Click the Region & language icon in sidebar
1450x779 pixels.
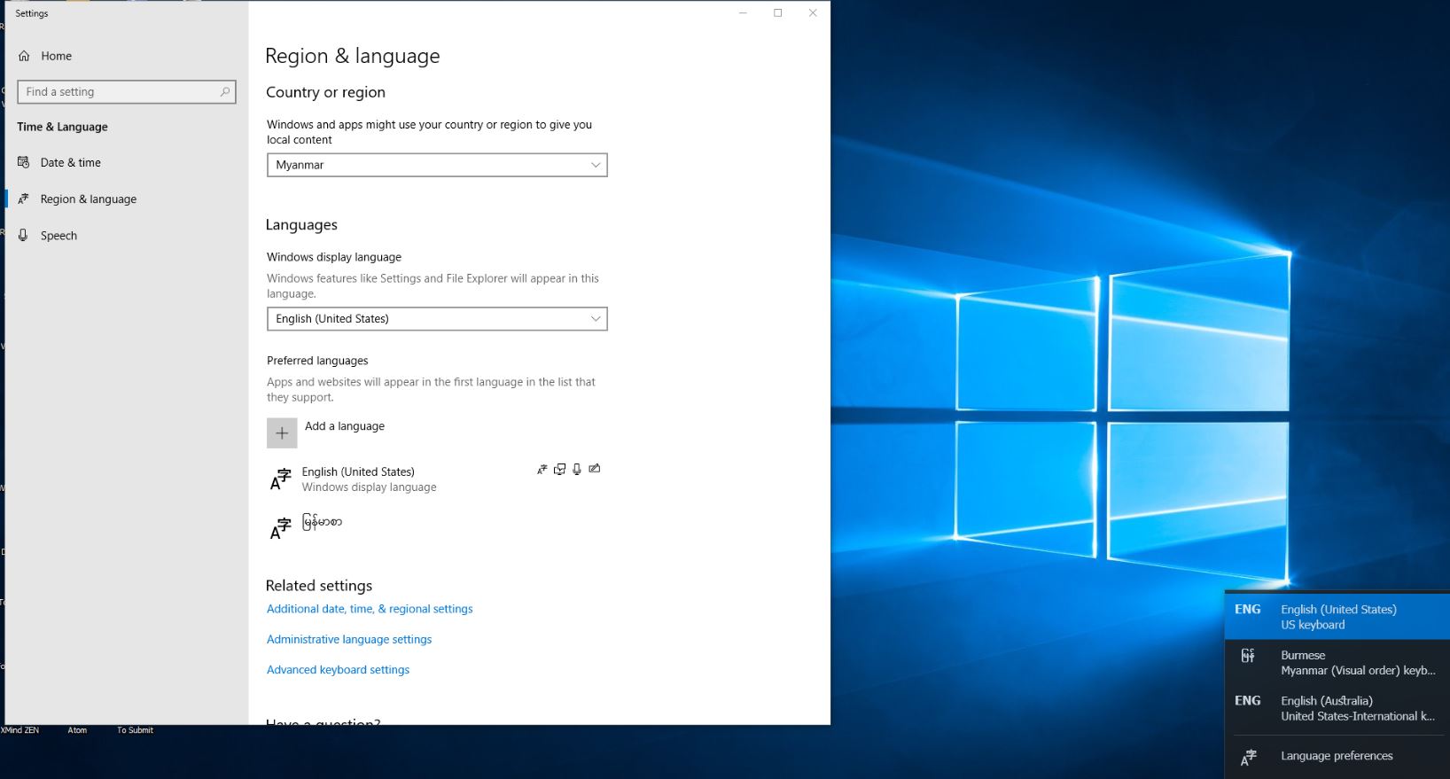24,199
